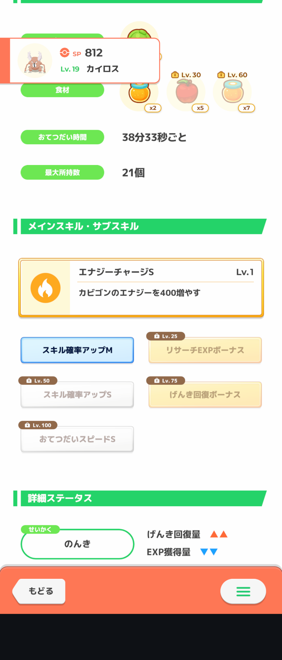Tap the blue down arrows for EXP獲得量

[x=209, y=552]
